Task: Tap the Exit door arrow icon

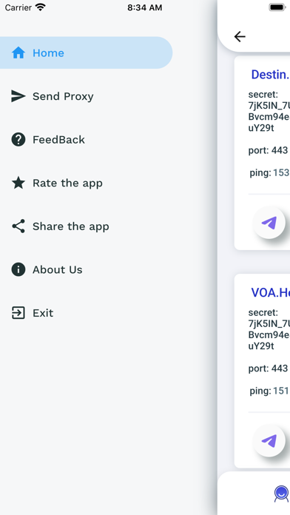Action: 18,313
